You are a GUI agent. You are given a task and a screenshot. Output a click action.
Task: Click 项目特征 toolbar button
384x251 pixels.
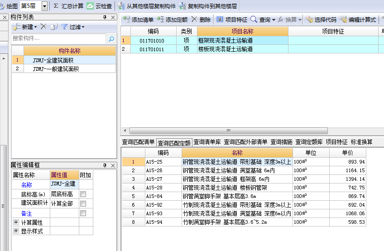coord(232,19)
